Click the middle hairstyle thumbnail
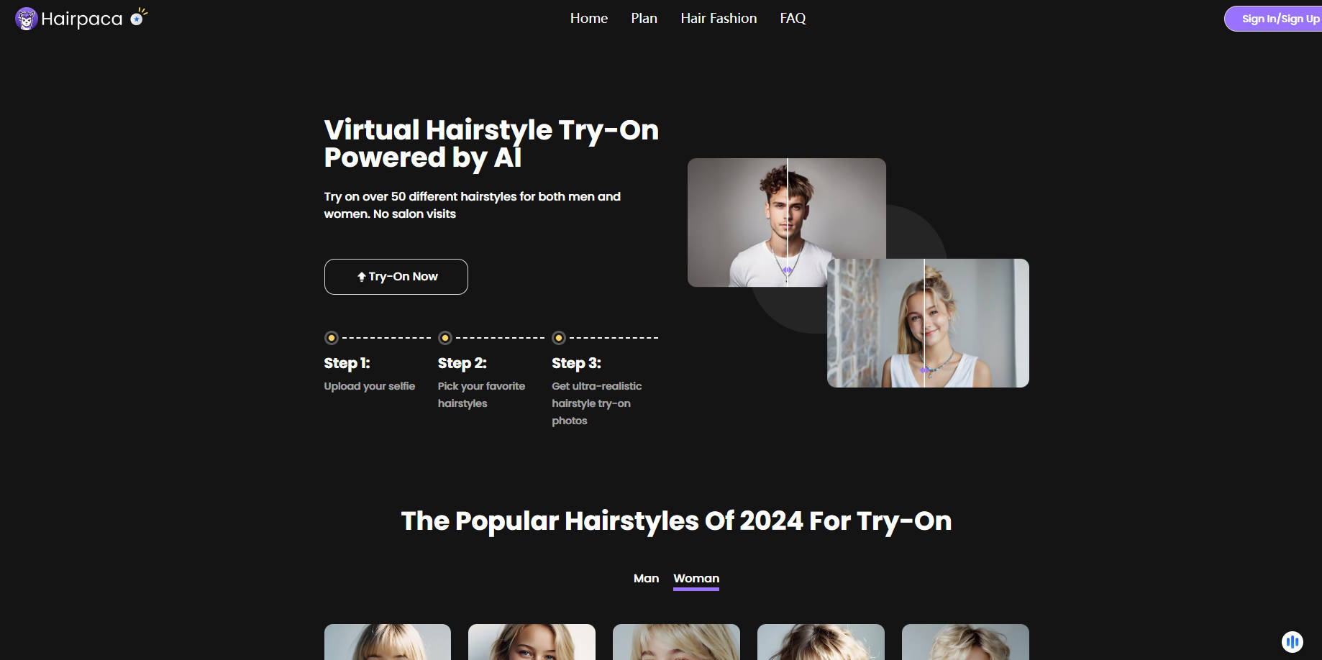 click(x=676, y=642)
